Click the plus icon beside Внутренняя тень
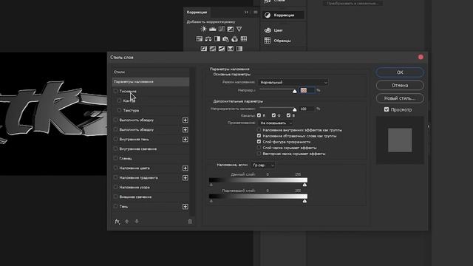 pos(186,140)
